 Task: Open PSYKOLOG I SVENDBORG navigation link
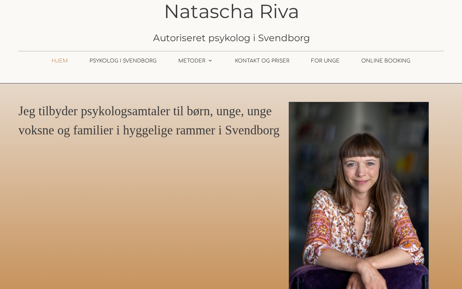[x=123, y=61]
